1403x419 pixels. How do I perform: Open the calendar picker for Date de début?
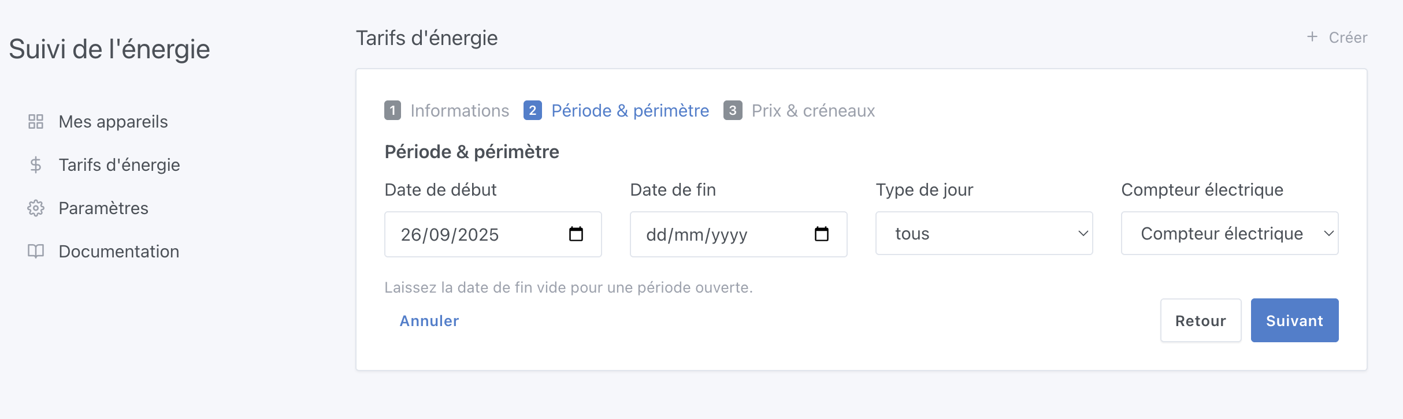coord(576,234)
